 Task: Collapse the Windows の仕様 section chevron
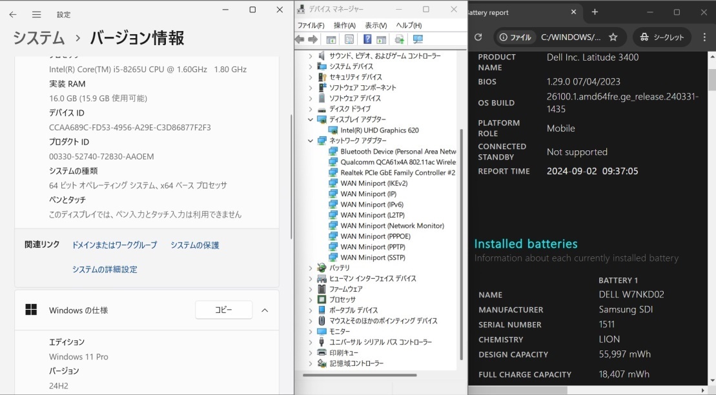(265, 310)
